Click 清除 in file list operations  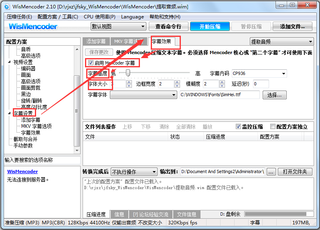(164, 127)
